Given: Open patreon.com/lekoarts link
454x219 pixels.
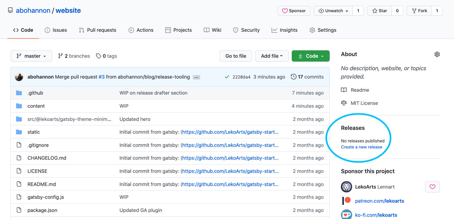Looking at the screenshot, I should click(379, 201).
